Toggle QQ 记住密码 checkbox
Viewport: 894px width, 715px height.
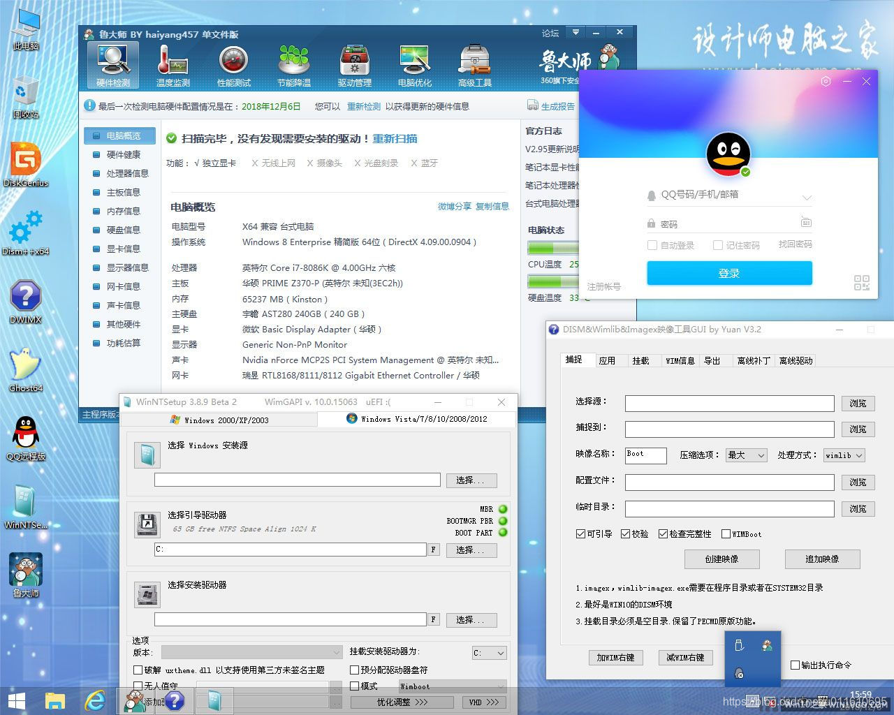pyautogui.click(x=717, y=245)
